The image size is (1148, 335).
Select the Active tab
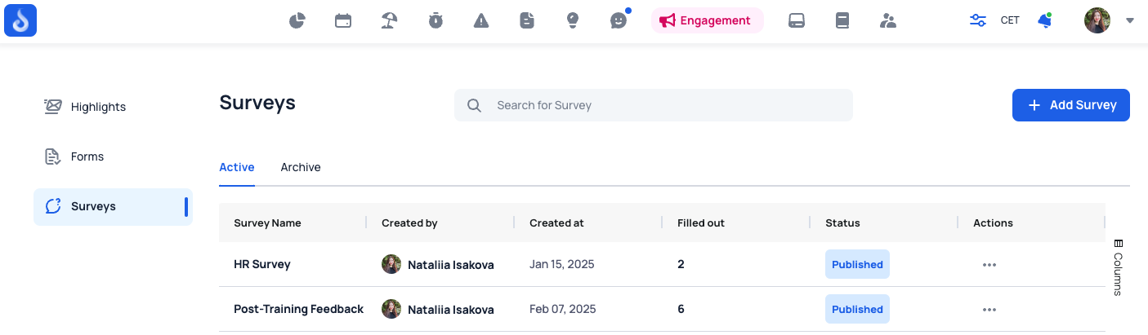click(237, 167)
